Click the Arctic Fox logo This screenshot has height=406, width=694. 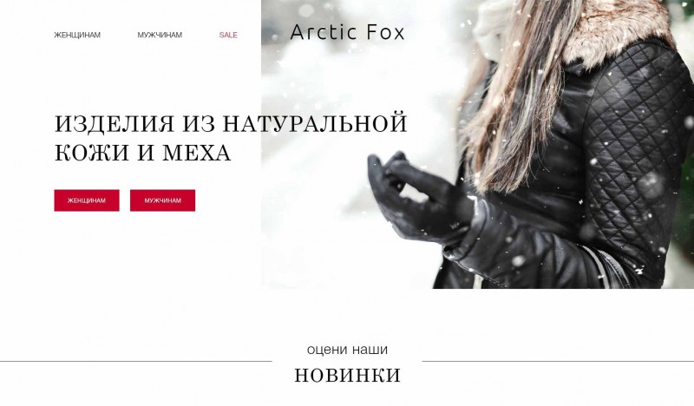pos(348,32)
